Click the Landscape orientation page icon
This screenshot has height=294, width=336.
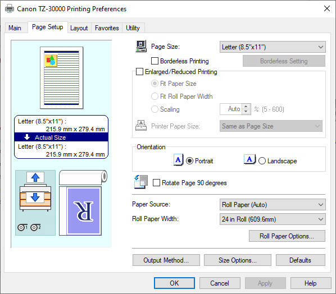tap(249, 159)
